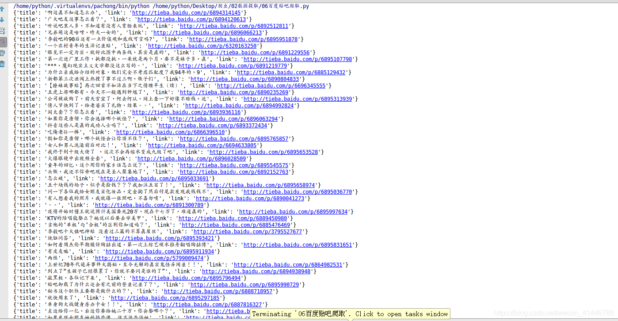Clear console output with the trash icon
618x321 pixels.
tap(2, 64)
